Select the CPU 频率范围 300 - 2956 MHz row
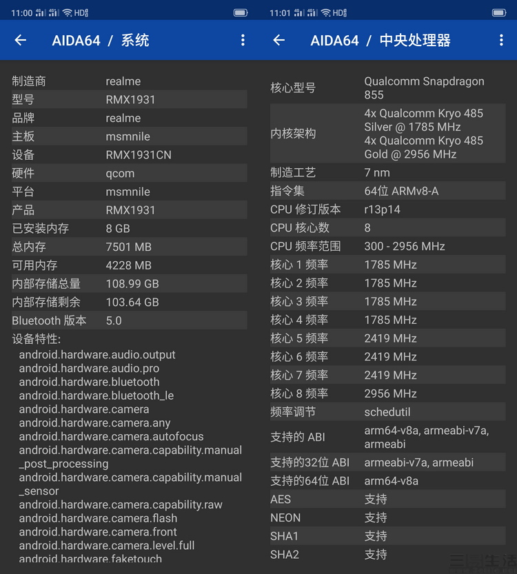Screen dimensions: 517x574 click(x=387, y=246)
